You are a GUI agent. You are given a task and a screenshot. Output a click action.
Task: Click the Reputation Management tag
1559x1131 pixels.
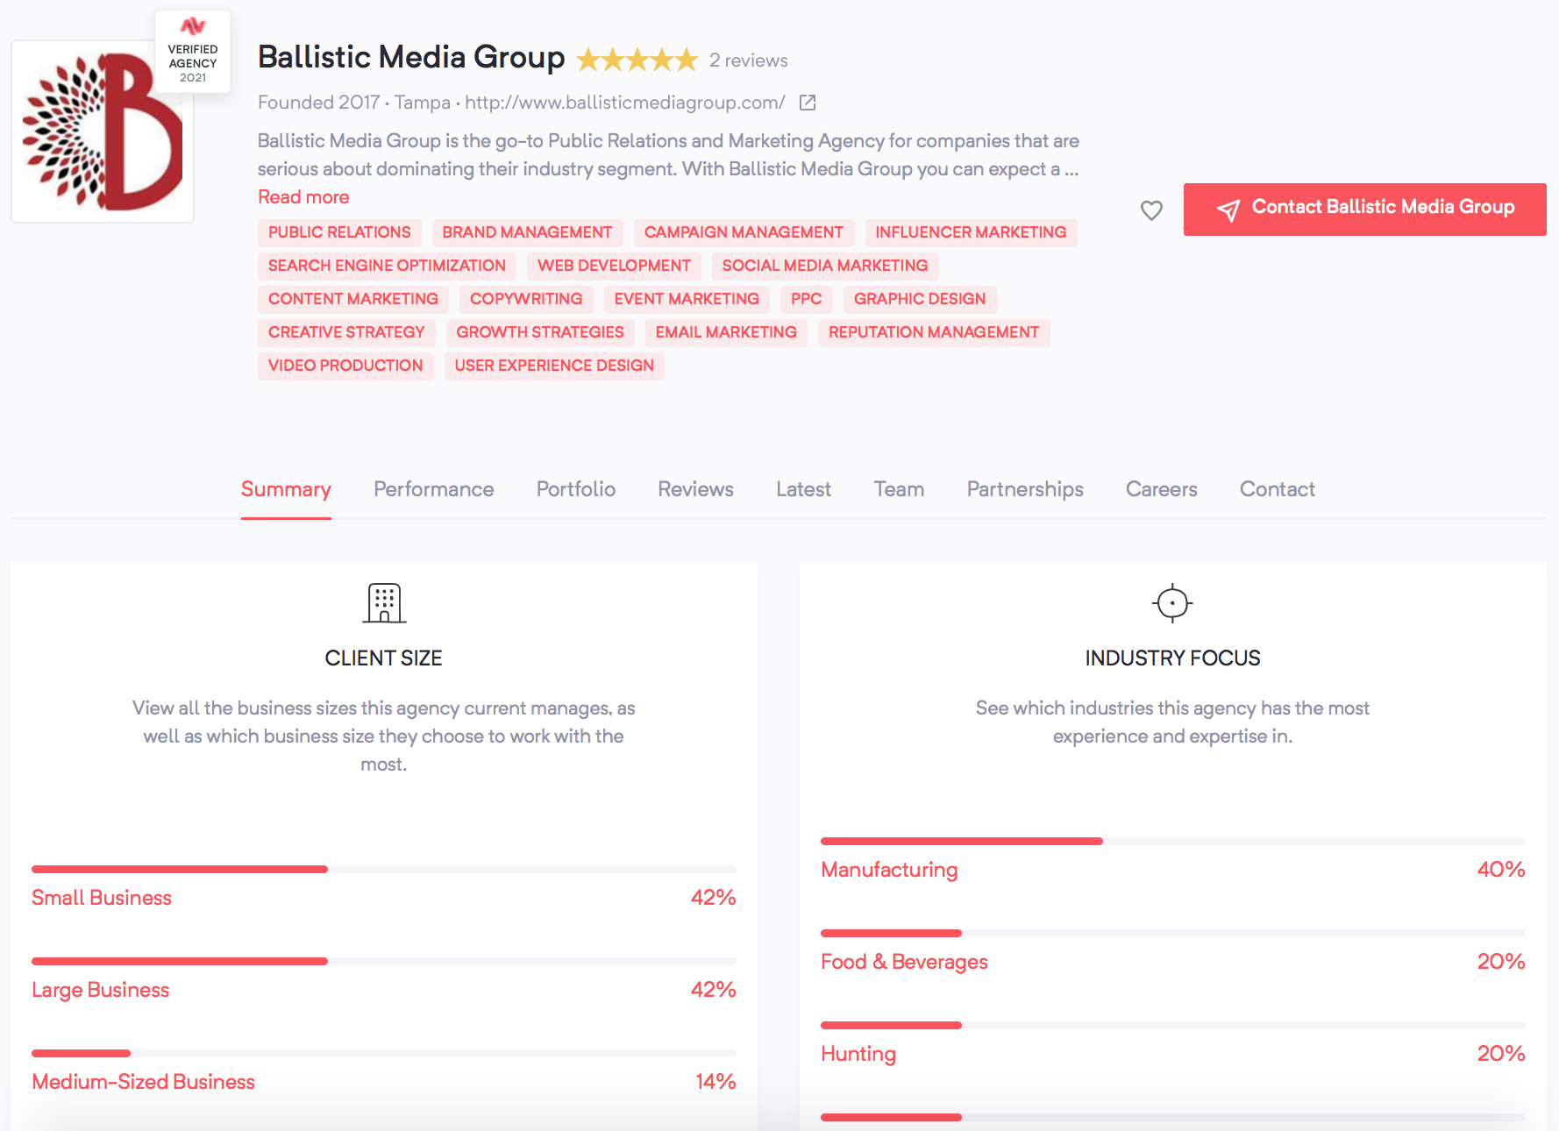coord(934,332)
